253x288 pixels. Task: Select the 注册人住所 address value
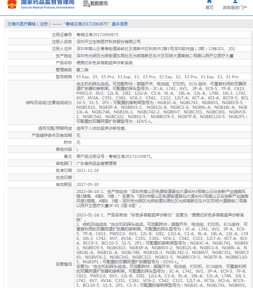point(156,49)
